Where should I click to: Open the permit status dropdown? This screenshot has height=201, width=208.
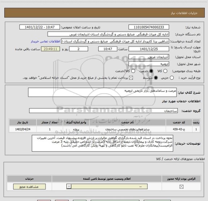coord(107,187)
